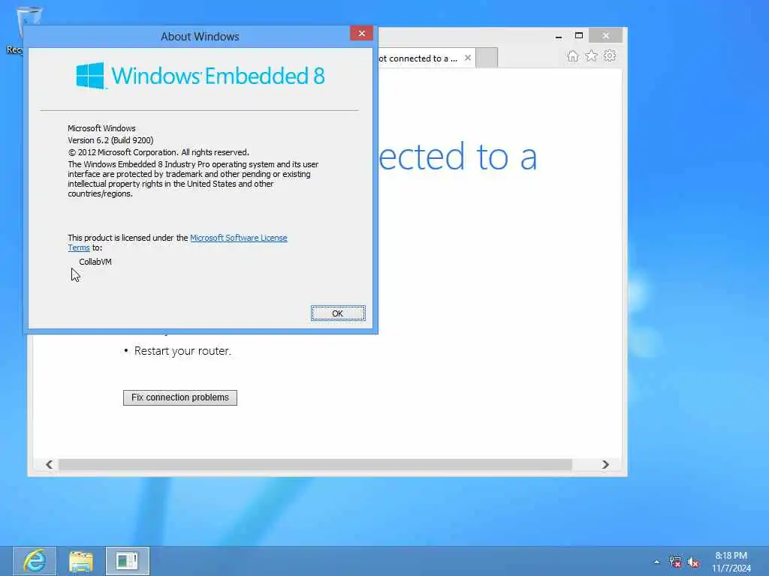Maximize the Internet Explorer window
Image resolution: width=769 pixels, height=576 pixels.
click(579, 36)
